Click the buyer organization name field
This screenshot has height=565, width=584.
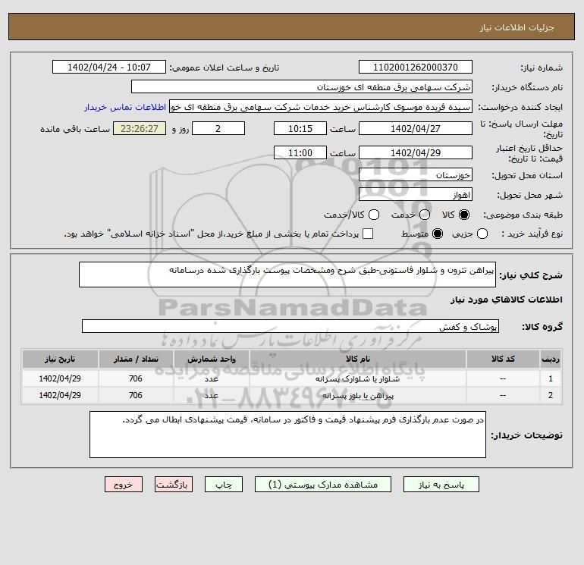tap(302, 87)
